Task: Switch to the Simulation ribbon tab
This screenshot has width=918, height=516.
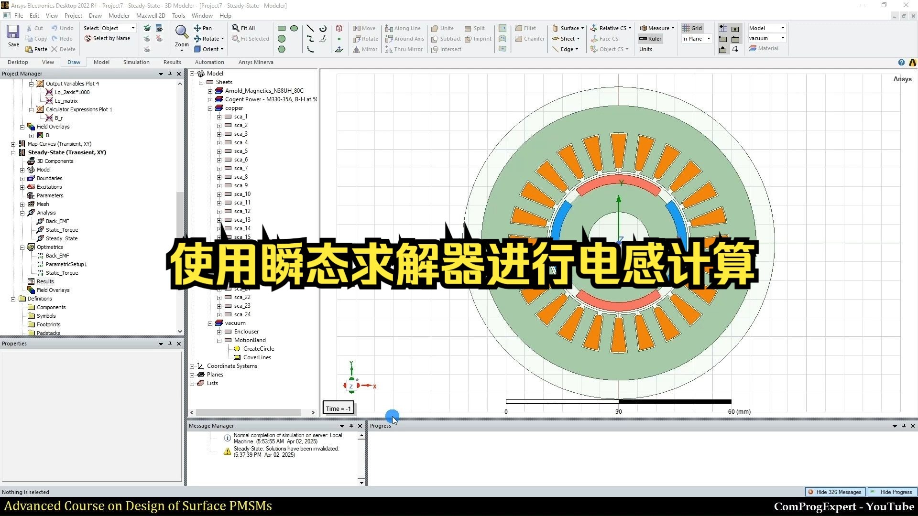Action: click(x=136, y=62)
